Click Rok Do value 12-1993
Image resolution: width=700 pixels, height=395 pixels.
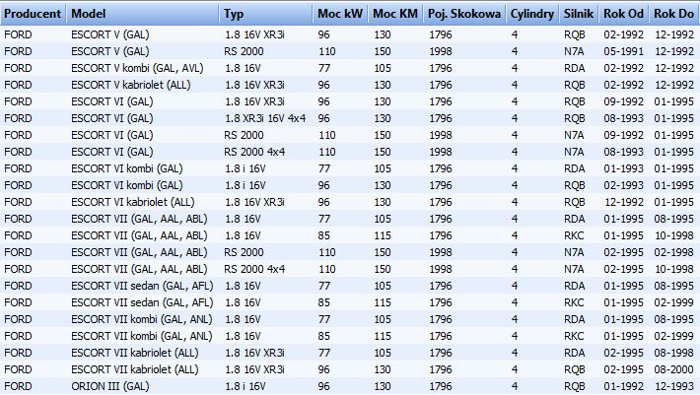[x=674, y=386]
